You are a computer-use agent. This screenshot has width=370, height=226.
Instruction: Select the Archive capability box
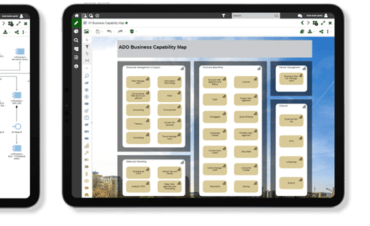point(246,82)
